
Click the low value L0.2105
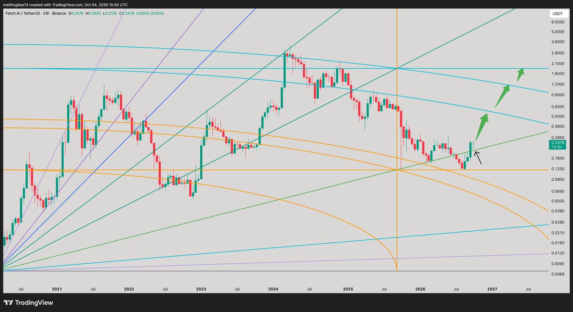[x=110, y=13]
